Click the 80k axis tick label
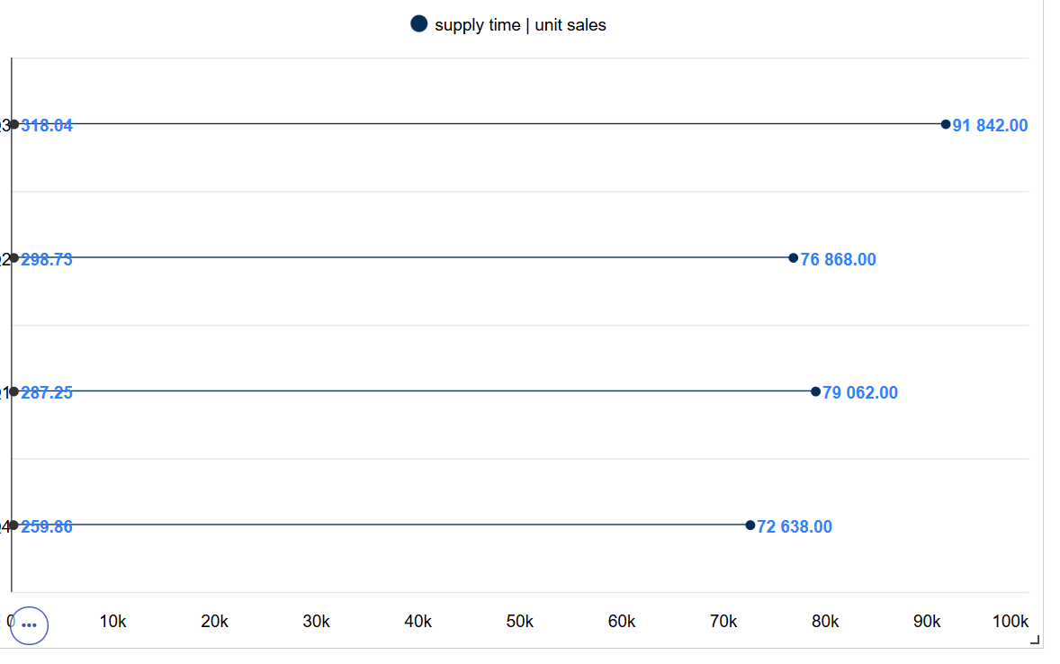Image resolution: width=1060 pixels, height=664 pixels. (x=825, y=622)
